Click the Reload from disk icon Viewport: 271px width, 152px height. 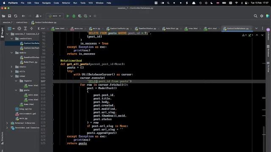tap(16, 16)
